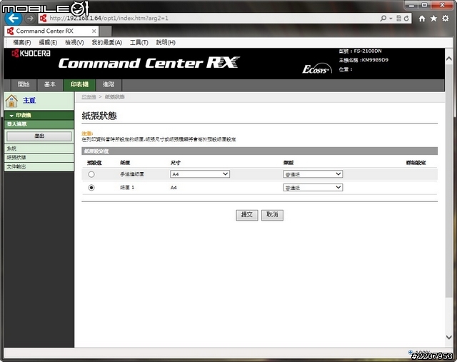Click the Ecosys logo in banner
Image resolution: width=457 pixels, height=362 pixels.
point(317,69)
